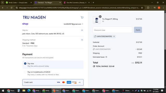Screen dimensions: 166x93
Task: Click the Visa card icon
Action: (58, 82)
